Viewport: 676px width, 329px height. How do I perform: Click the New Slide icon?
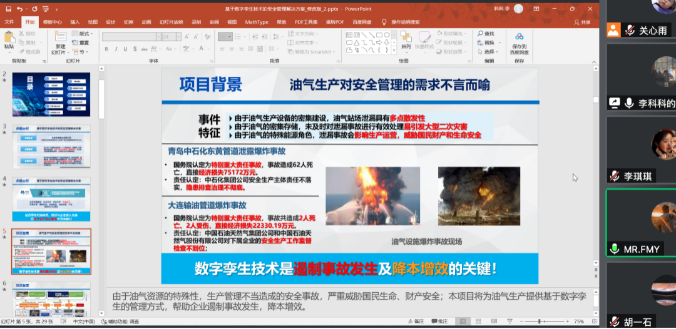tap(60, 37)
